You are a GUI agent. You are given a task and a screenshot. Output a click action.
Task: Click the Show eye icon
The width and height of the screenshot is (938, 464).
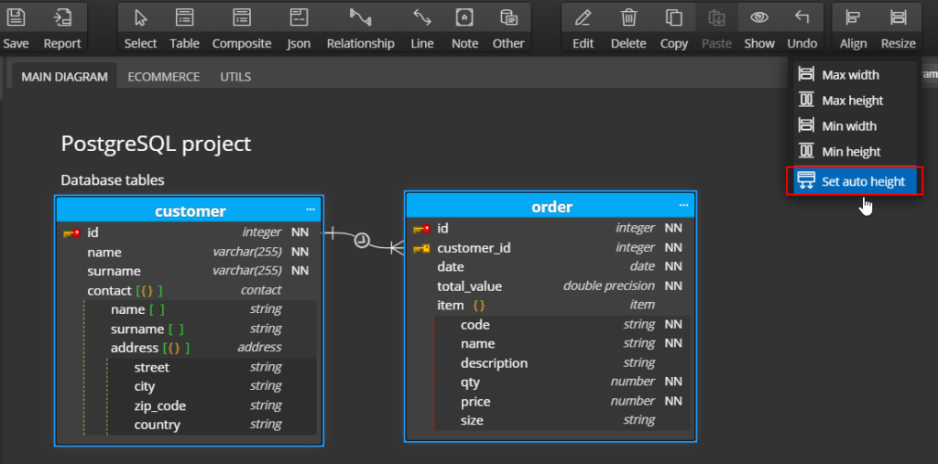[759, 17]
